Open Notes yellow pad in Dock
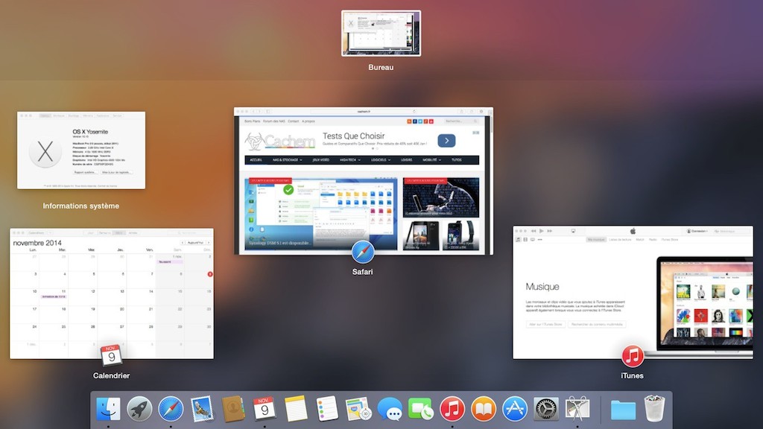This screenshot has height=429, width=763. point(295,409)
